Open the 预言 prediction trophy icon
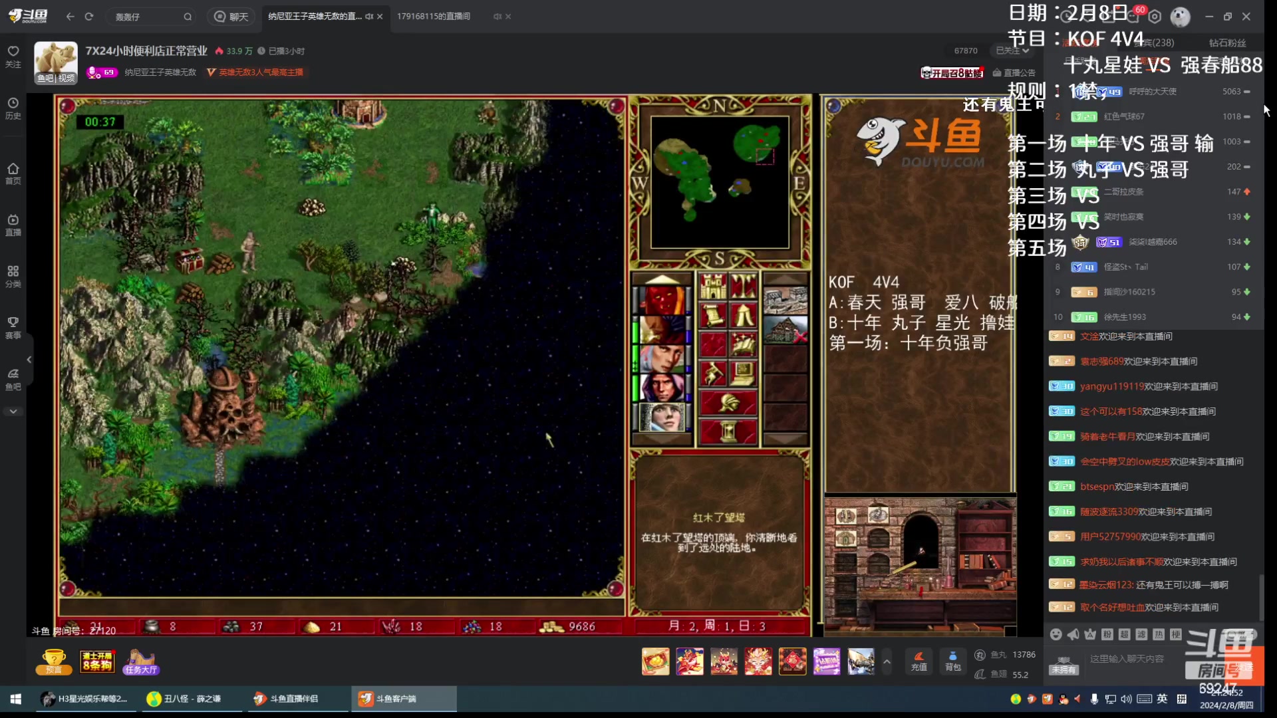The height and width of the screenshot is (718, 1277). [54, 661]
